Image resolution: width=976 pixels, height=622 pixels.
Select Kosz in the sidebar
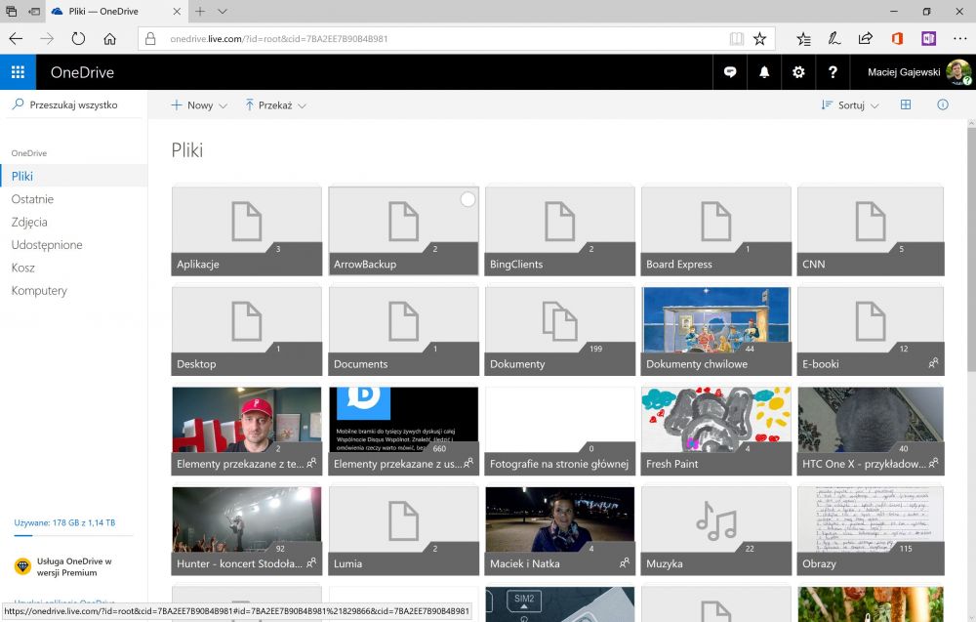(x=73, y=268)
